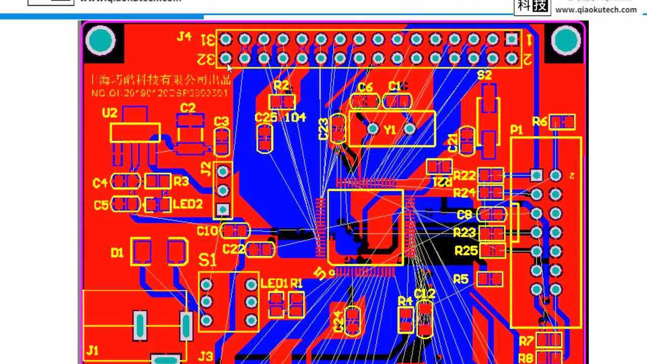The image size is (647, 364).
Task: Select the C8 capacitor label
Action: click(464, 215)
